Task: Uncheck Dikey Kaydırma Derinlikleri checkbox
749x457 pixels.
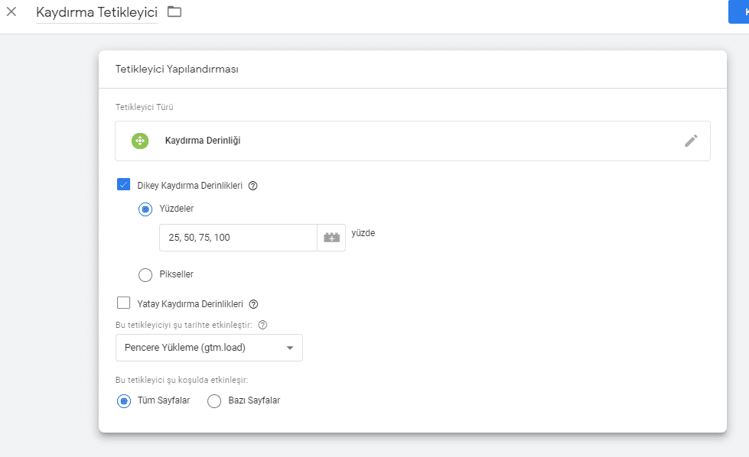Action: pos(124,185)
